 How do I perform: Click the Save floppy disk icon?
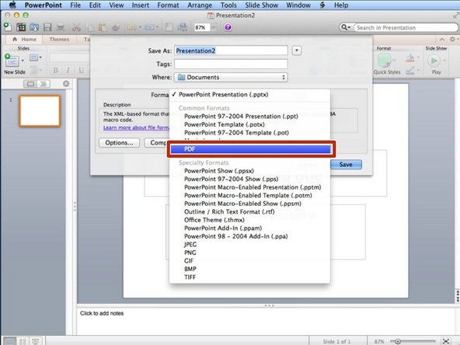tap(47, 27)
